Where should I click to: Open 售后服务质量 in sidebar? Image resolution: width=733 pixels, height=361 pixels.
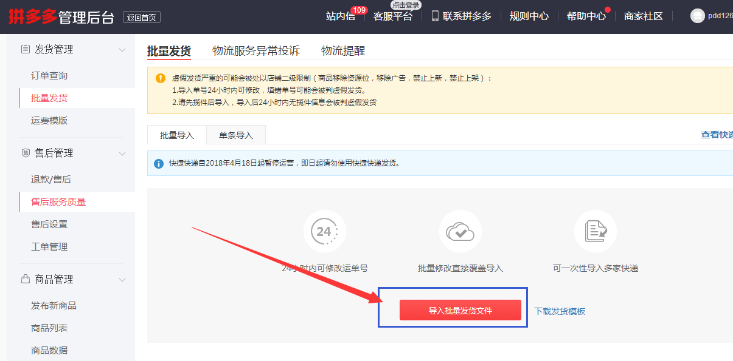coord(58,202)
